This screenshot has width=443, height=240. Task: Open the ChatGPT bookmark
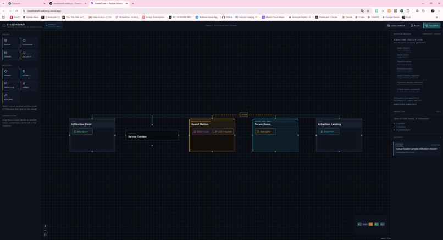click(x=373, y=17)
